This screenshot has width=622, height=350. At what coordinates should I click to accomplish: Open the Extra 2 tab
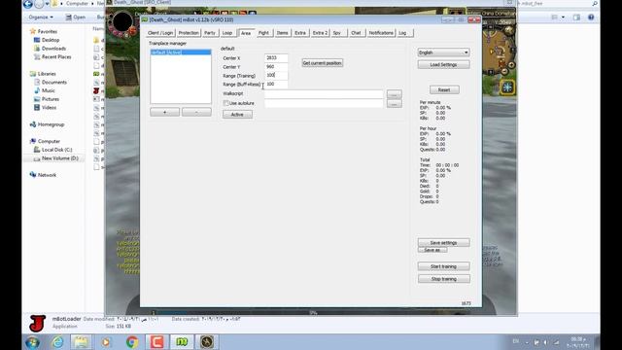320,33
